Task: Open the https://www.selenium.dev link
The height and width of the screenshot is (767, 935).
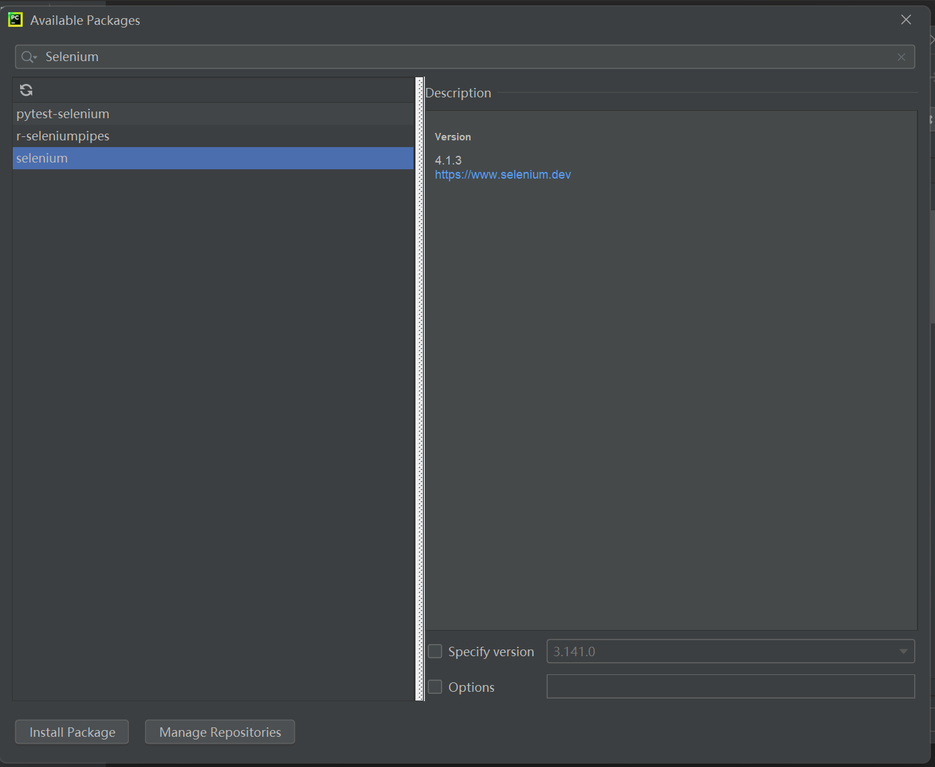Action: 503,175
